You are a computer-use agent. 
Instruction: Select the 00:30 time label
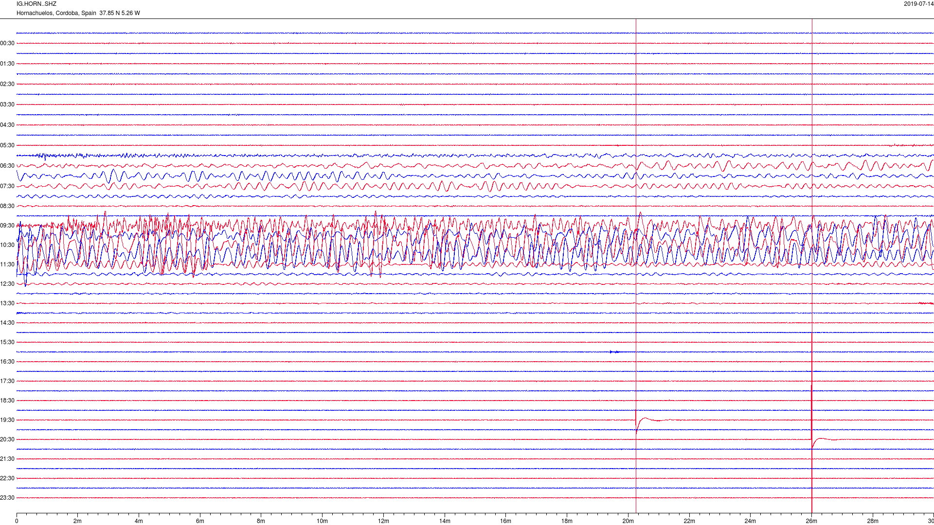(x=7, y=43)
